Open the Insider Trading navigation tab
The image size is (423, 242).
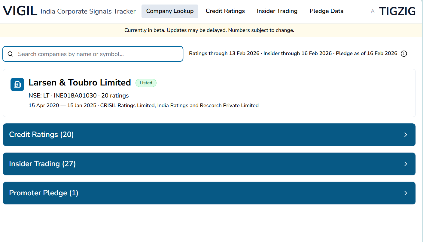coord(277,11)
